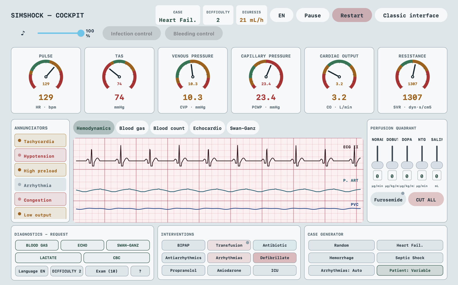Screen dimensions: 458x285
Task: Request LACTATE test
Action: click(x=48, y=258)
